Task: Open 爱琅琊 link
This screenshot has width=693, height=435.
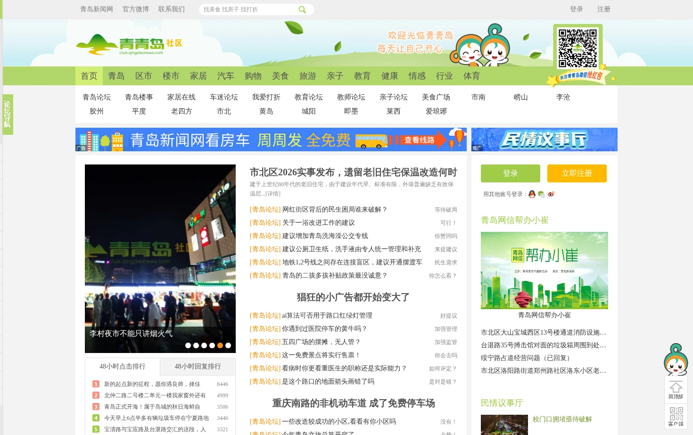Action: click(436, 111)
